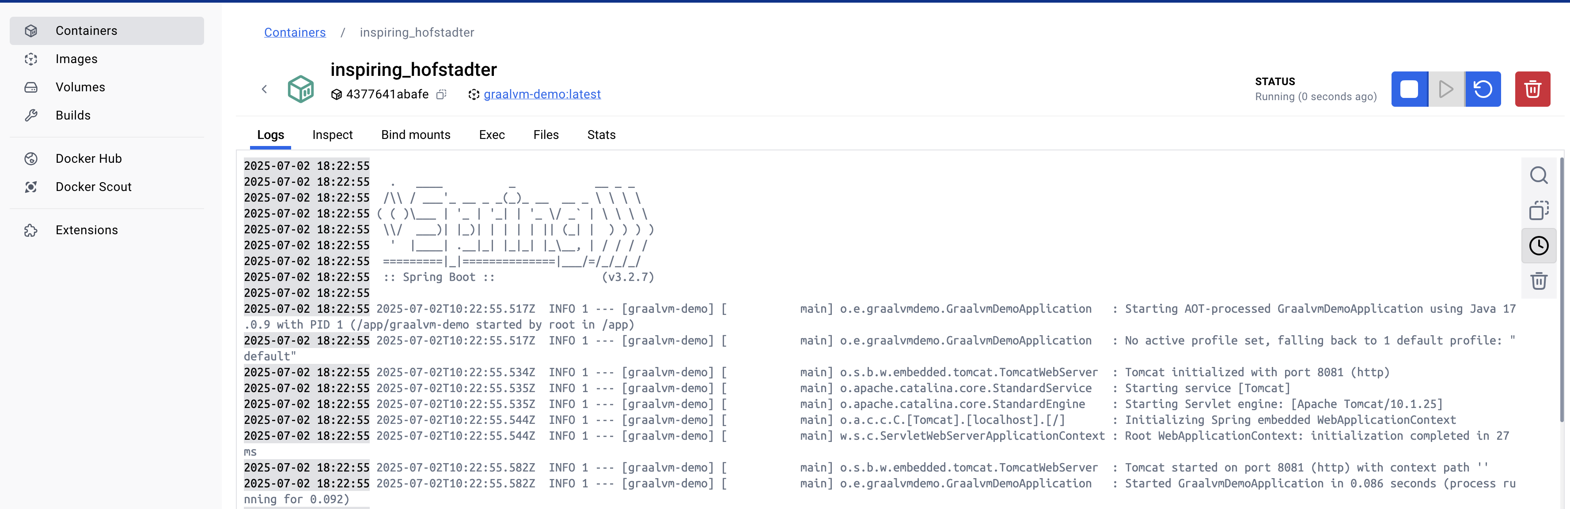The width and height of the screenshot is (1570, 509).
Task: Copy logs to clipboard
Action: tap(1538, 211)
